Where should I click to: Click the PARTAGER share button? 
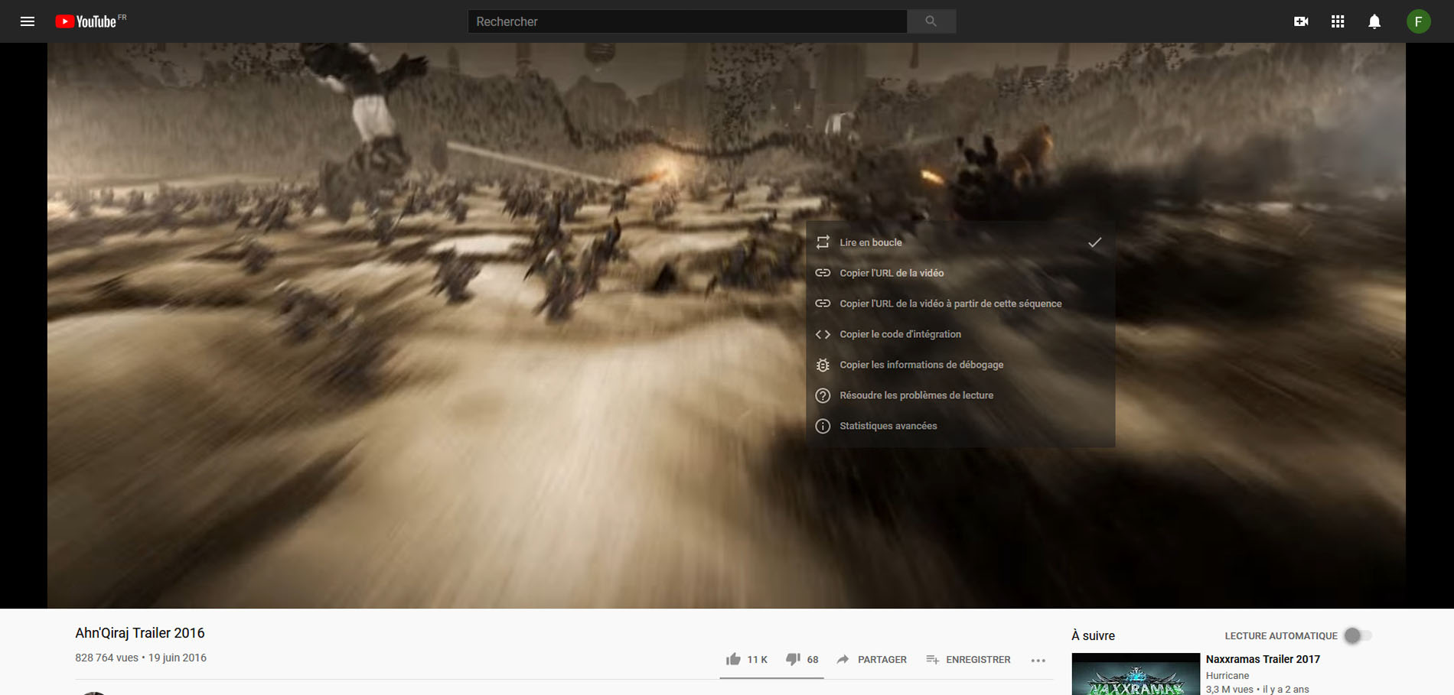[x=872, y=659]
